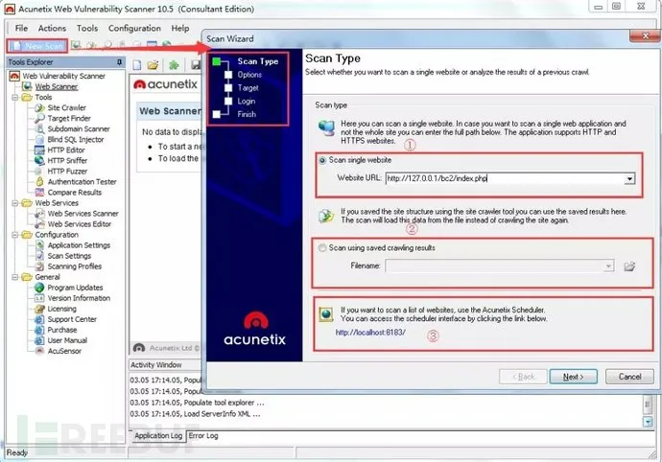662x462 pixels.
Task: Open the Filename dropdown list
Action: [608, 266]
